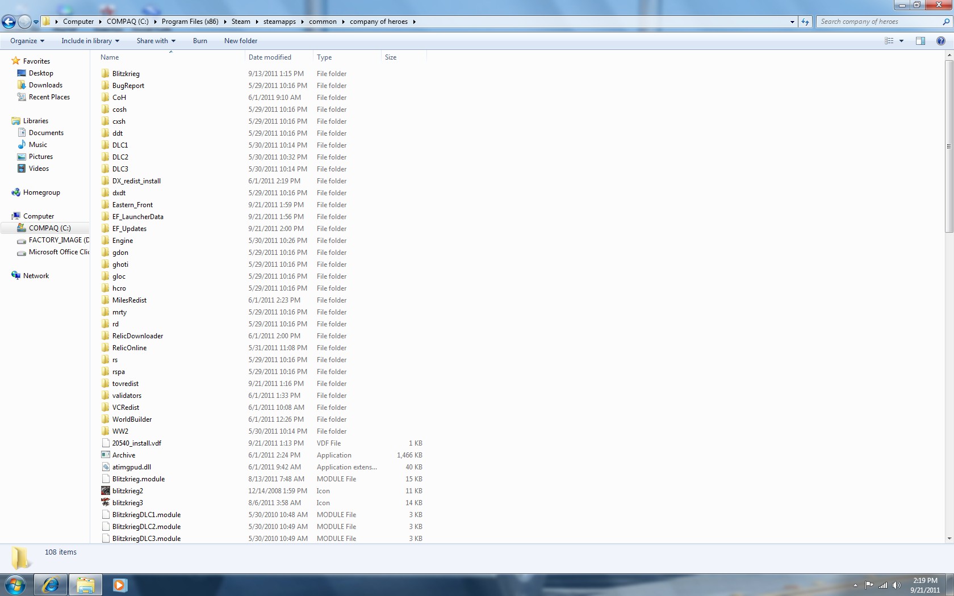The height and width of the screenshot is (596, 954).
Task: Open the network signal tray icon
Action: (883, 585)
